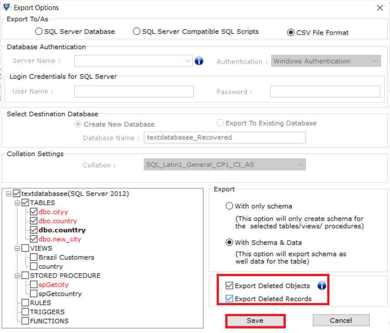
Task: Check the Brazil Customers view checkbox
Action: [34, 257]
